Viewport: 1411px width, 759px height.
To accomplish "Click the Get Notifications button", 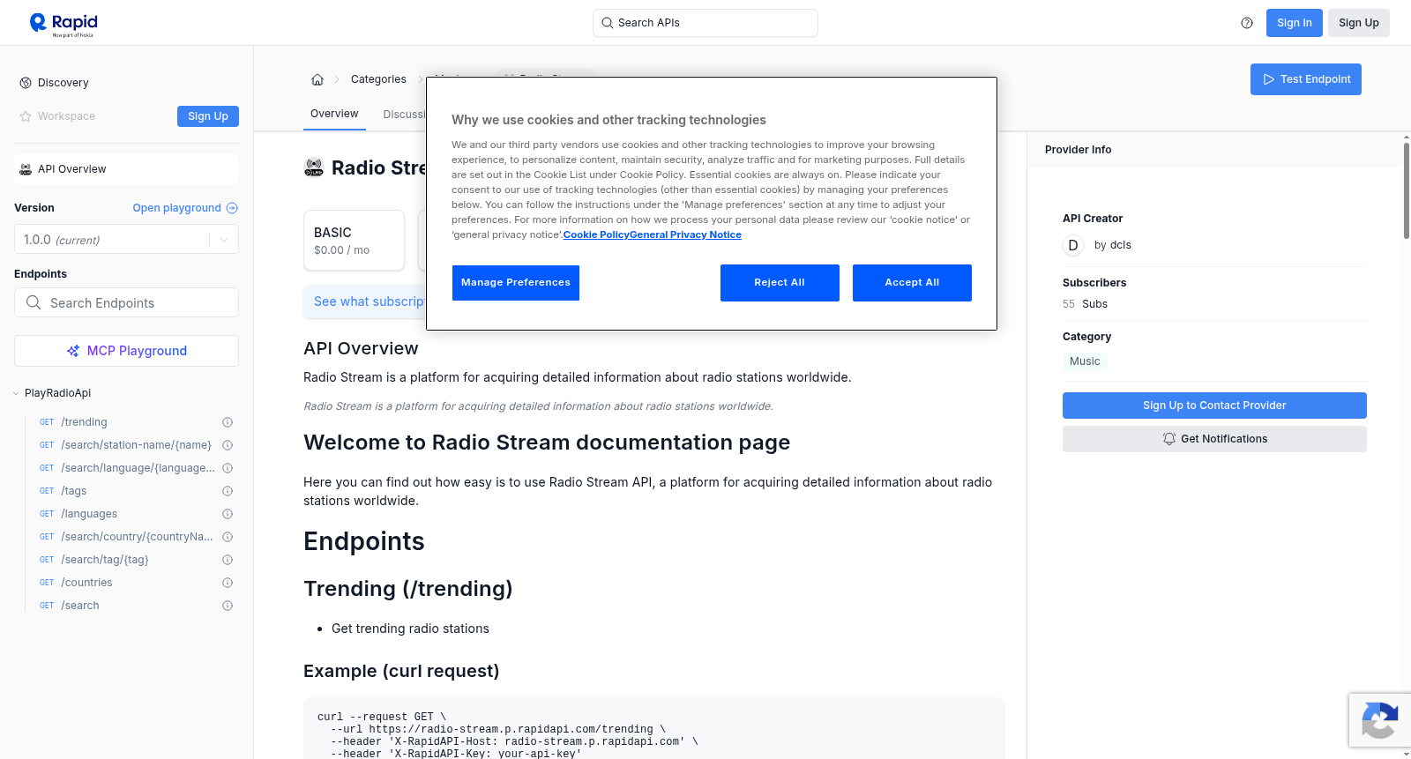I will 1214,439.
